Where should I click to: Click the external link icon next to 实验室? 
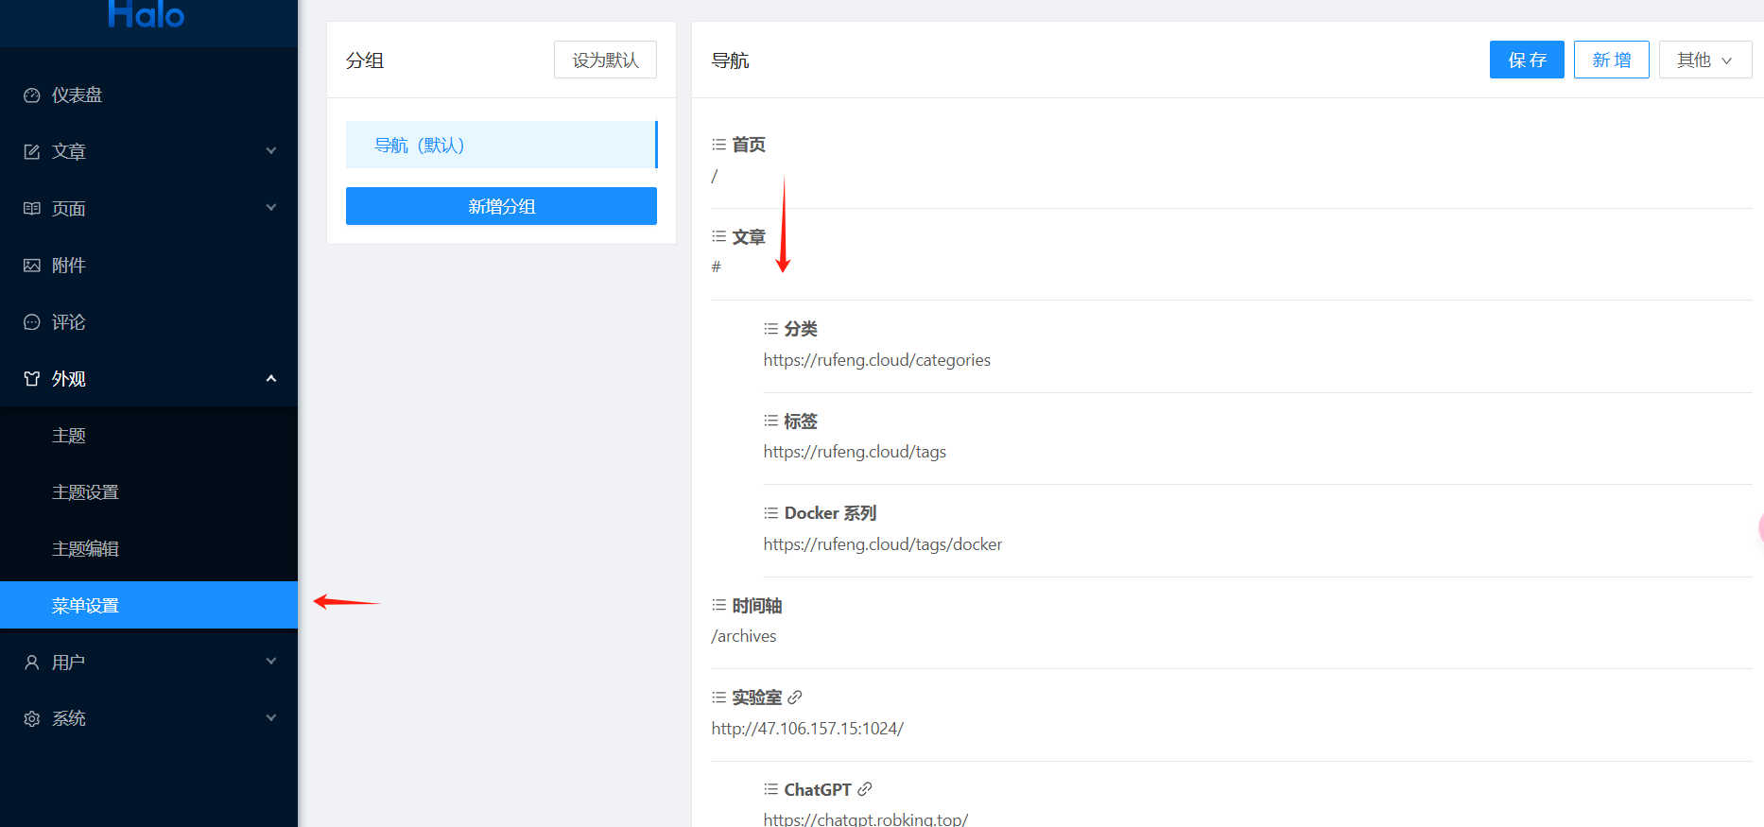coord(795,698)
